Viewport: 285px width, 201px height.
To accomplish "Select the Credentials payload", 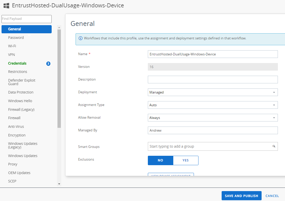I will [17, 63].
